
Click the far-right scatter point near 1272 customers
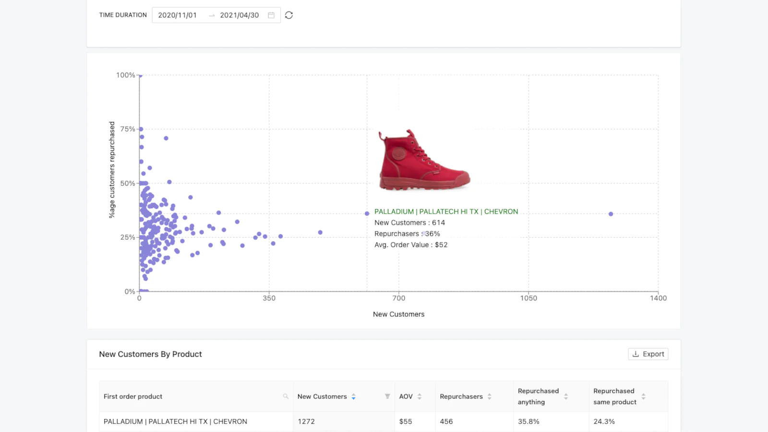tap(611, 214)
